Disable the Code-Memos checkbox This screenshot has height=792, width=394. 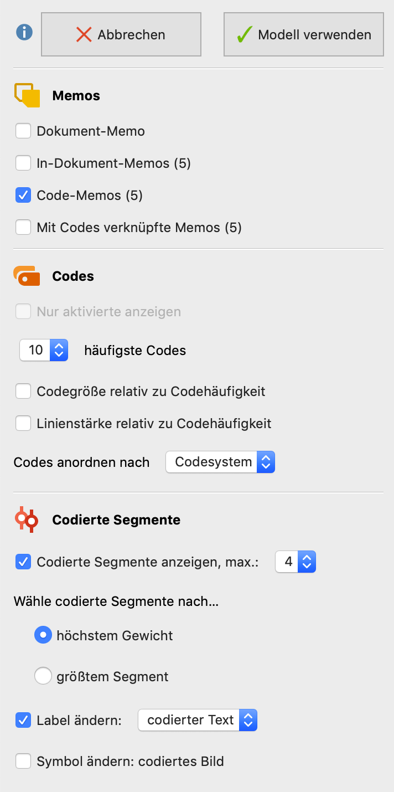tap(23, 195)
